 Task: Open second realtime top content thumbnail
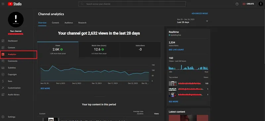(x=173, y=89)
